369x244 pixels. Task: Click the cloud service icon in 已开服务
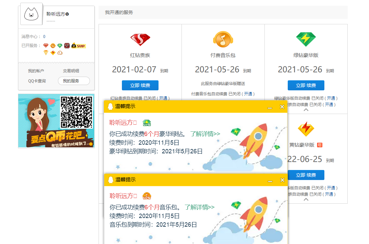click(60, 53)
